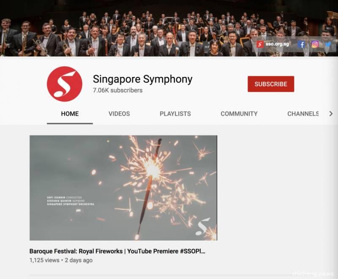Click the 7.06K subscribers count text
The height and width of the screenshot is (279, 338).
point(117,90)
